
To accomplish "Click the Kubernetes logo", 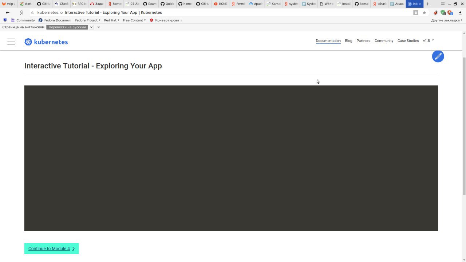I will point(46,42).
